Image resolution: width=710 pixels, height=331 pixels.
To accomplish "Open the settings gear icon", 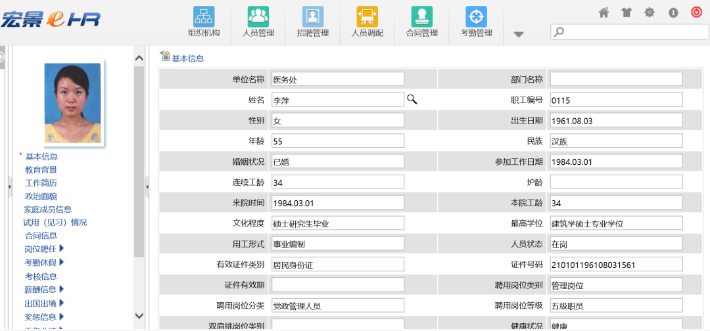I will [x=650, y=12].
